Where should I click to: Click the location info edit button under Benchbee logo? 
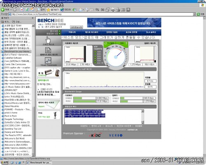(x=77, y=27)
